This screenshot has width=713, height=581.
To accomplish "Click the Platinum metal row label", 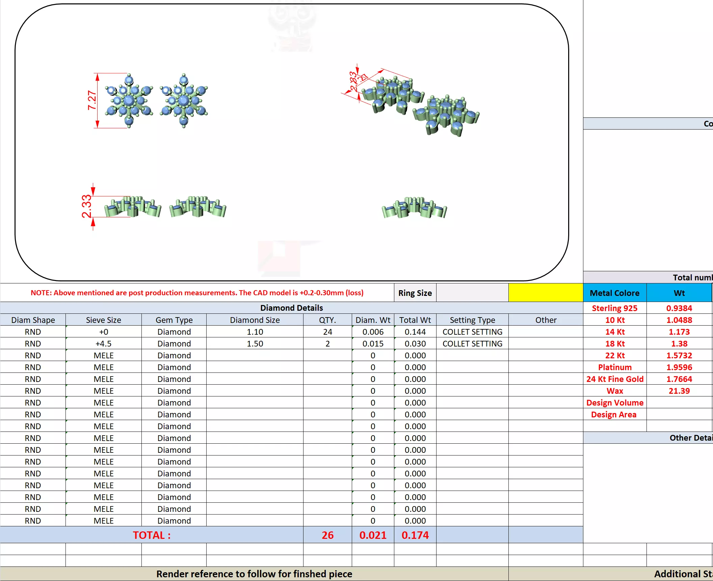I will coord(614,367).
